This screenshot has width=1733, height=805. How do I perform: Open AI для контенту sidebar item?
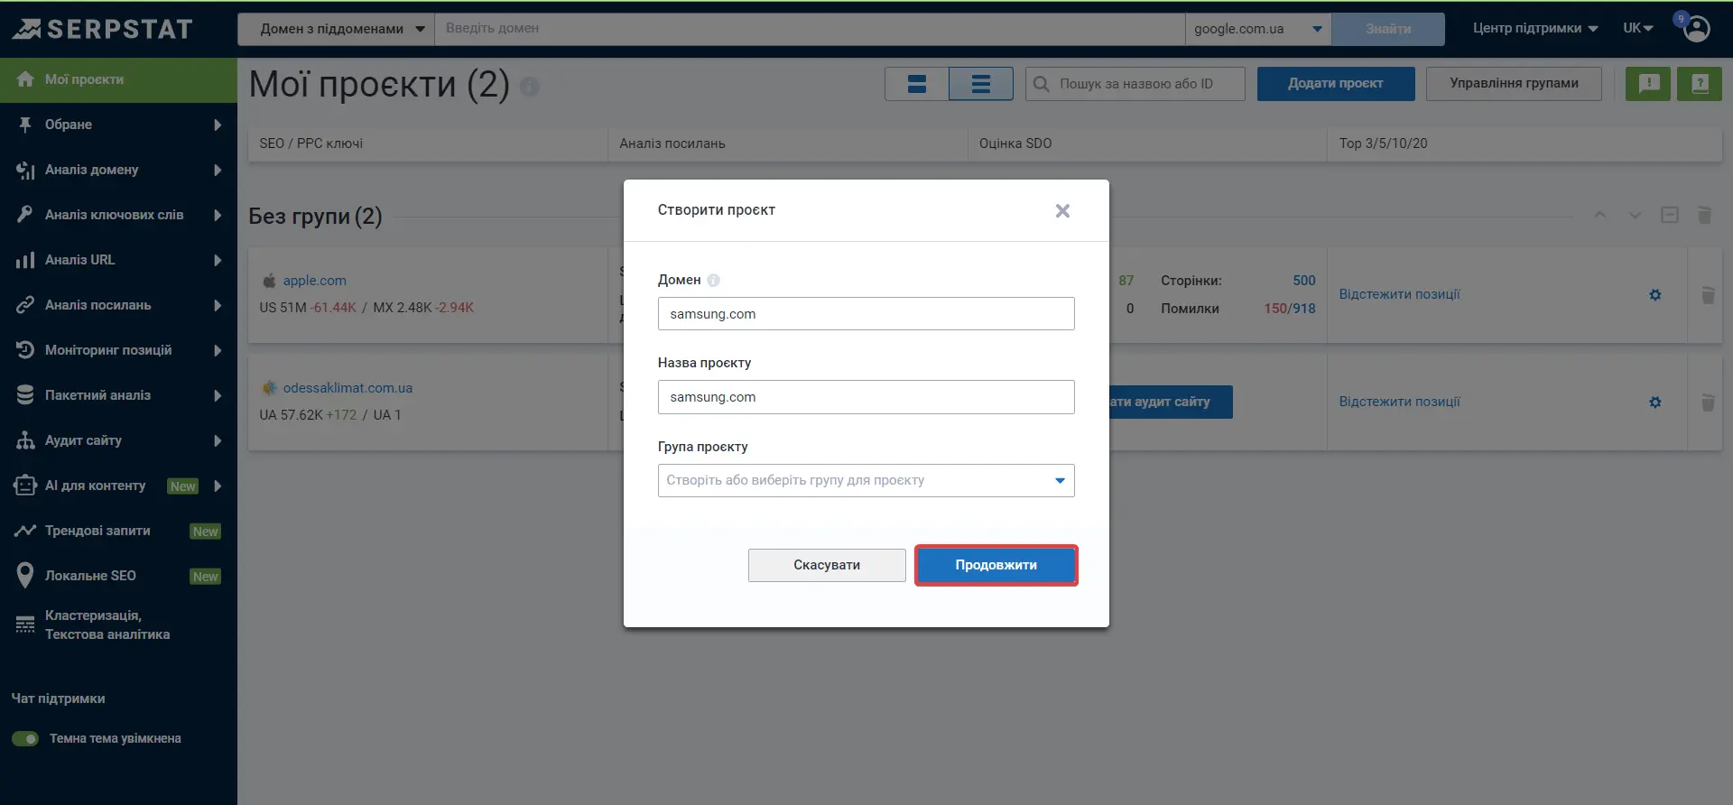(118, 486)
